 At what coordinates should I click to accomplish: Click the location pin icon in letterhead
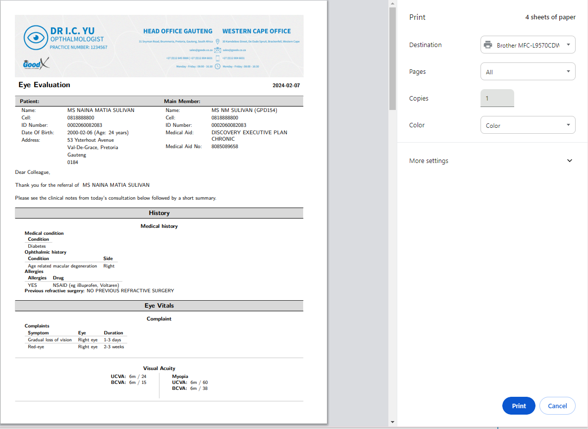click(x=217, y=42)
